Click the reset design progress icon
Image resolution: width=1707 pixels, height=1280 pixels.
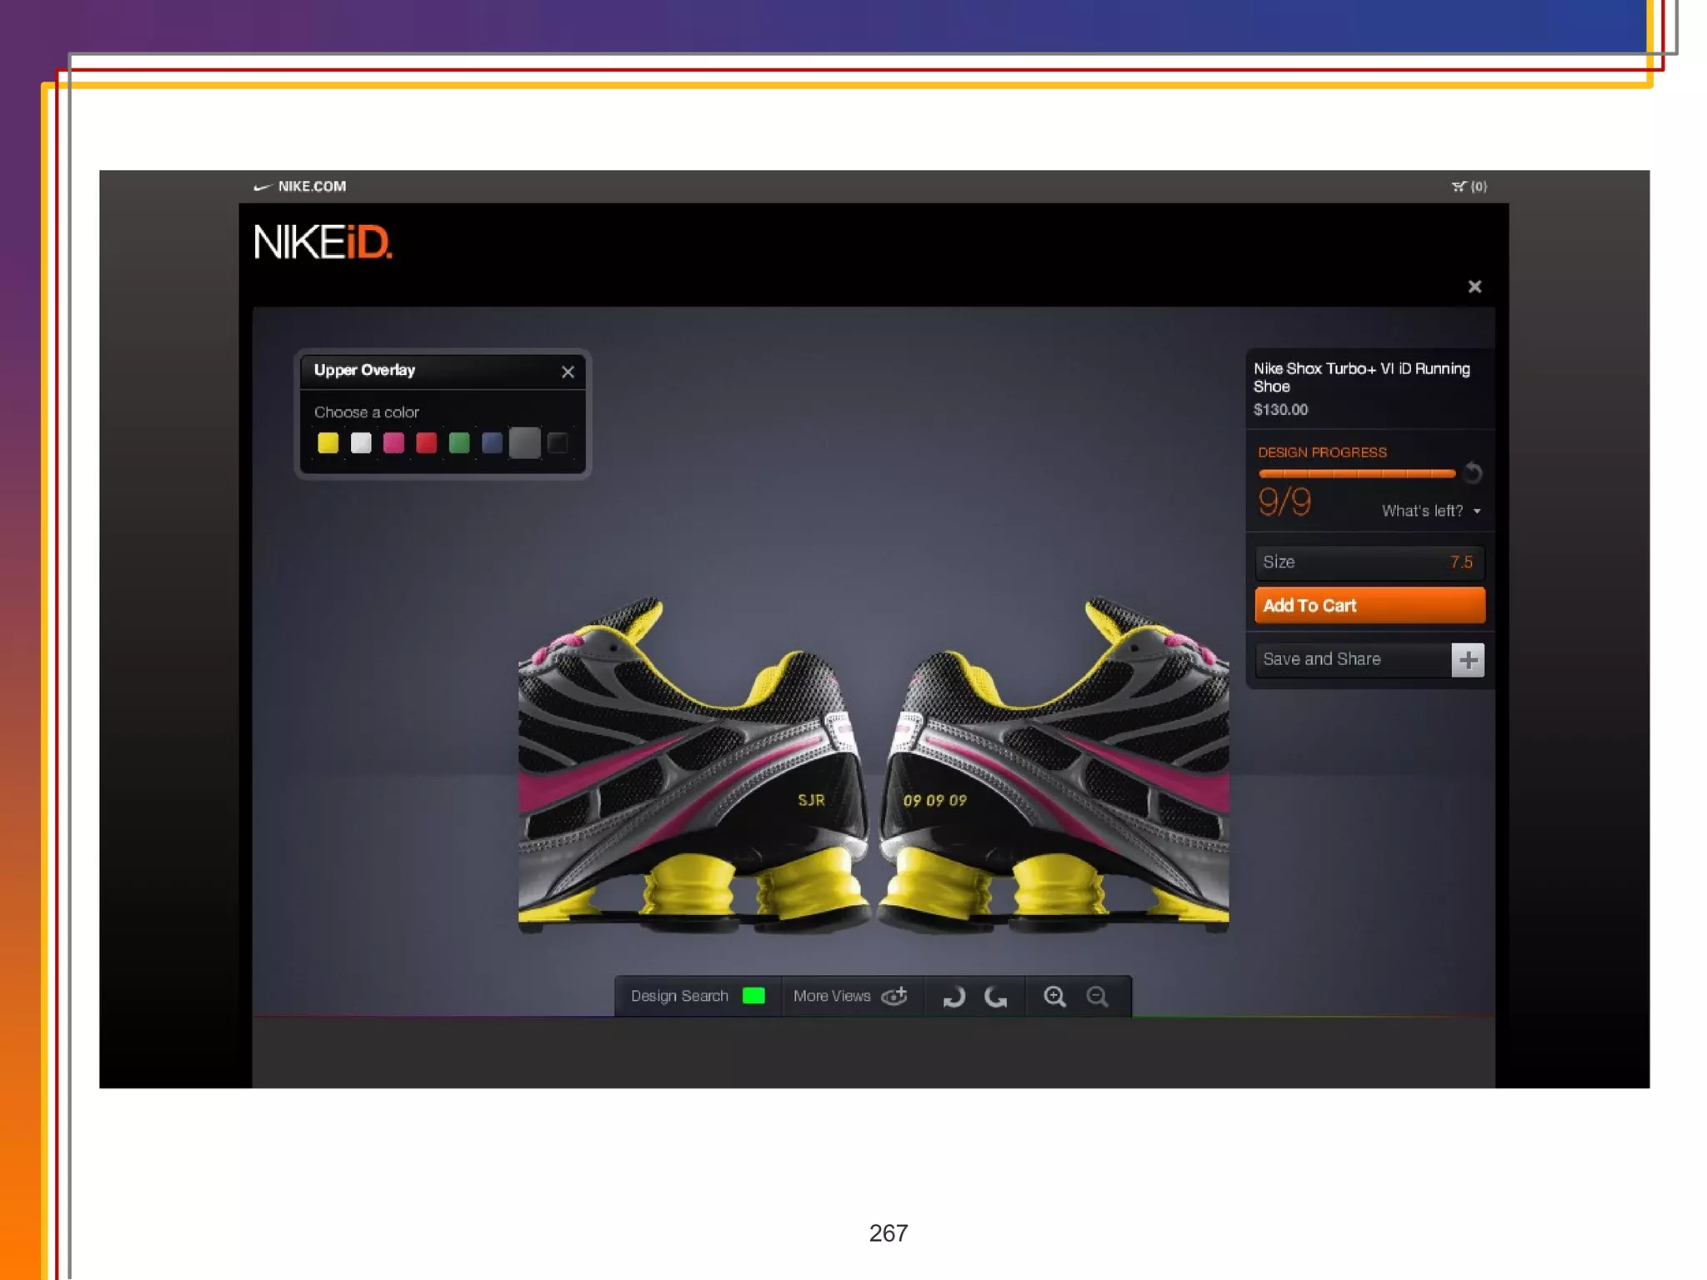[1473, 472]
